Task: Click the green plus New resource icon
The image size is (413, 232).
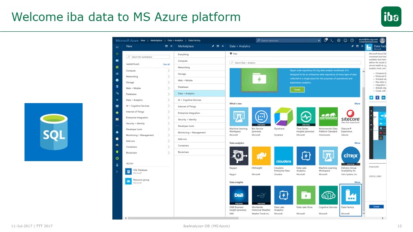Action: pyautogui.click(x=117, y=54)
